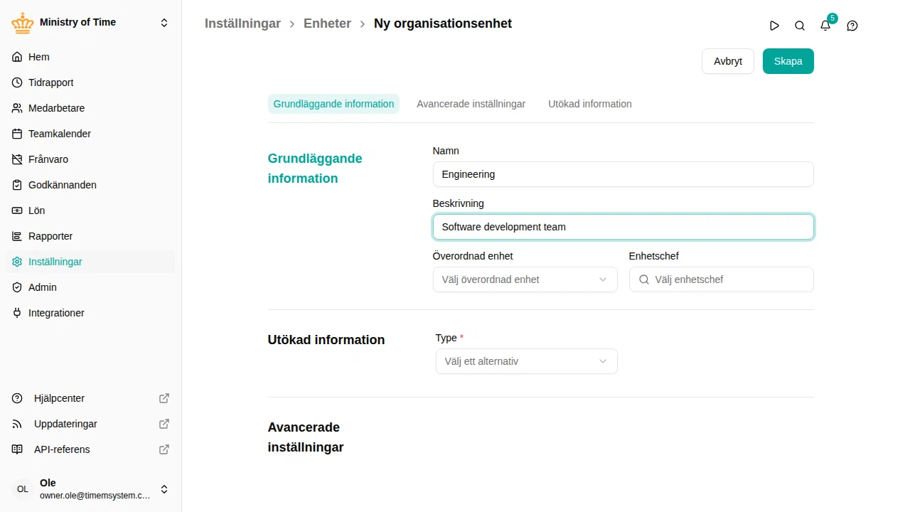
Task: Open Tidrapport clock icon in sidebar
Action: [17, 82]
